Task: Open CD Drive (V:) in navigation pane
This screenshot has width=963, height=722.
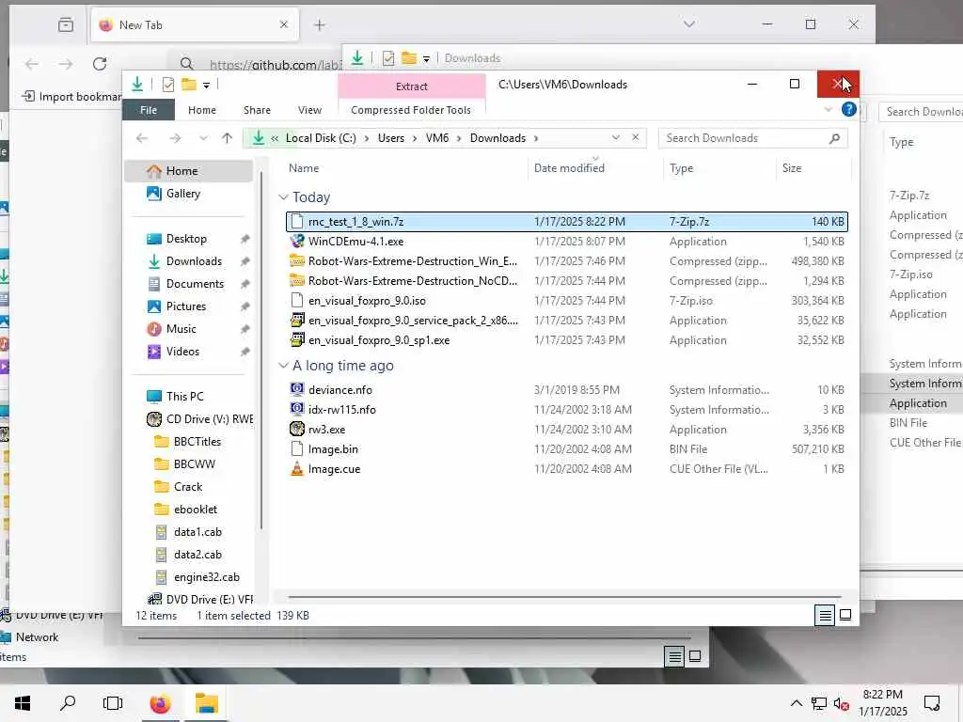Action: pyautogui.click(x=210, y=418)
